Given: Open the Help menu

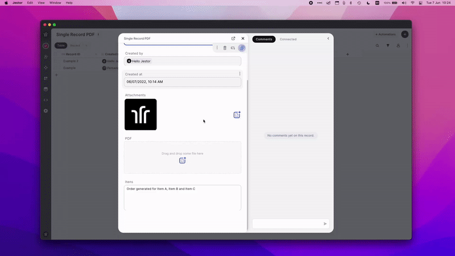Looking at the screenshot, I should pos(69,3).
